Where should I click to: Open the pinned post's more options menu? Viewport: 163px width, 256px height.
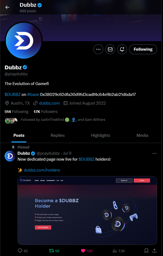pyautogui.click(x=154, y=153)
